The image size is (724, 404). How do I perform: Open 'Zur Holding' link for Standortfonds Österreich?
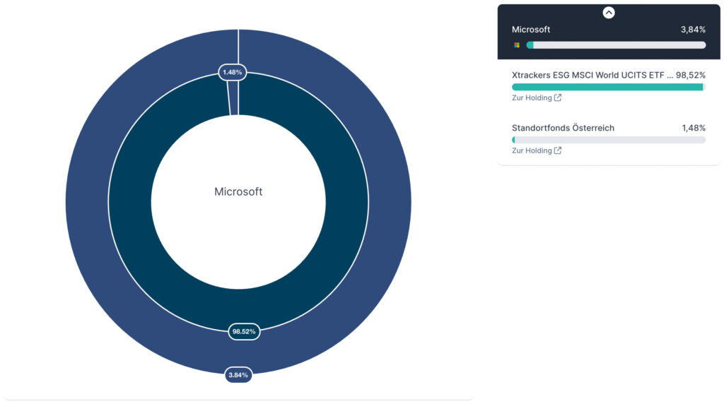coord(532,150)
